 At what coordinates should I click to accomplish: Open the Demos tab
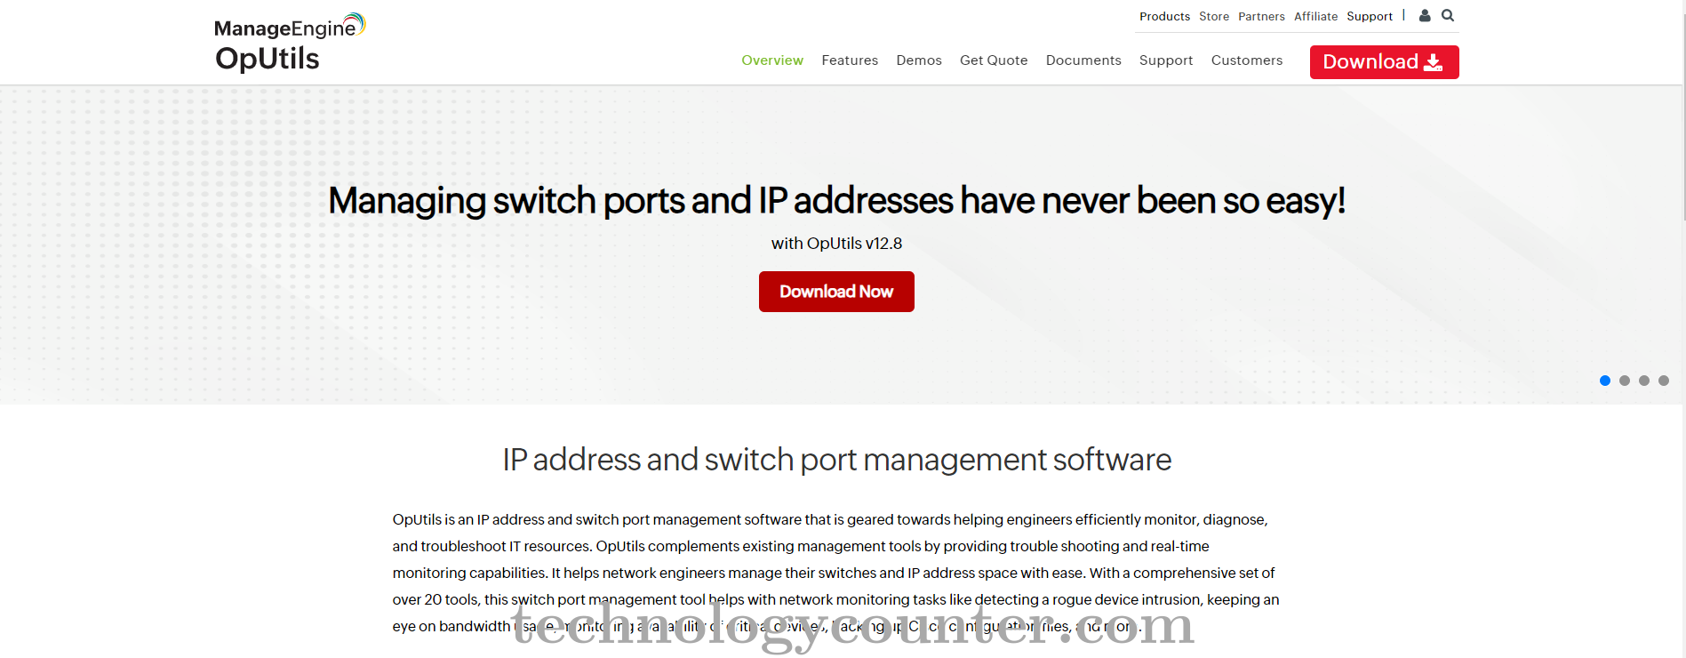919,60
